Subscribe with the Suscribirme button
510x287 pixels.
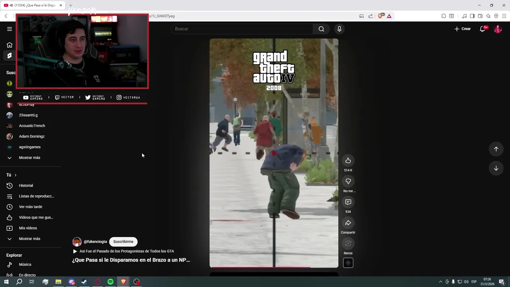(123, 242)
